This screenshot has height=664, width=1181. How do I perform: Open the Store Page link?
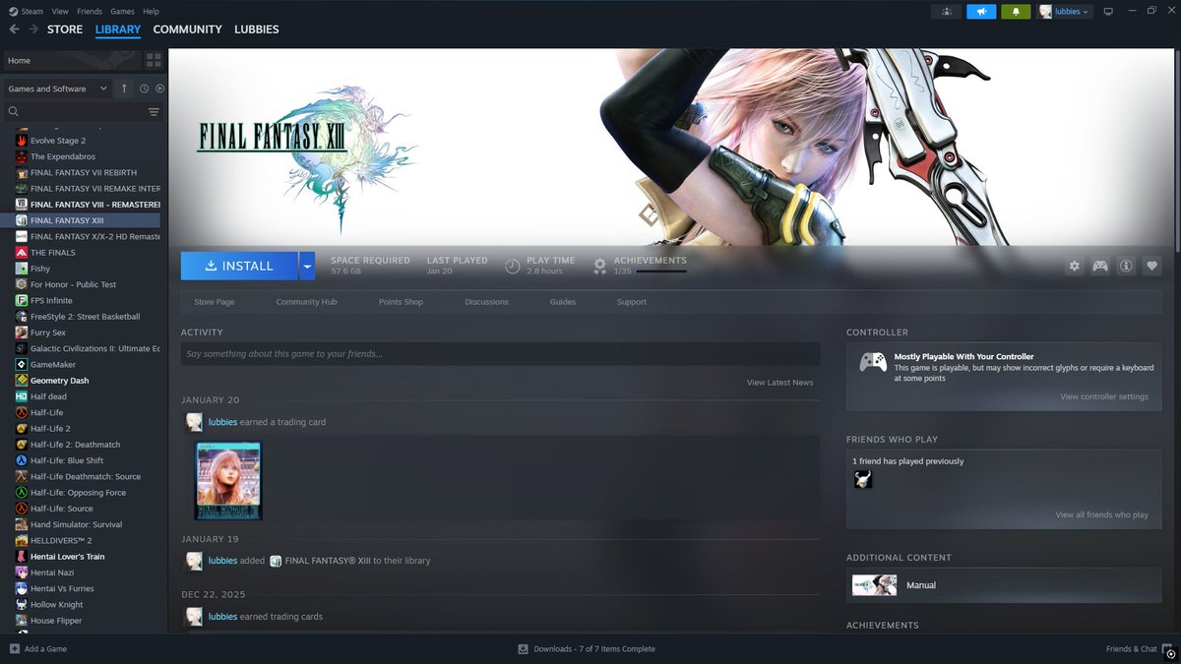click(215, 302)
